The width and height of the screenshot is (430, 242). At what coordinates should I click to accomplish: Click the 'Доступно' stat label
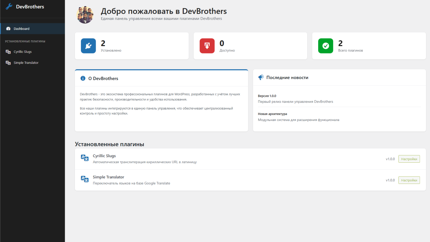pyautogui.click(x=227, y=50)
